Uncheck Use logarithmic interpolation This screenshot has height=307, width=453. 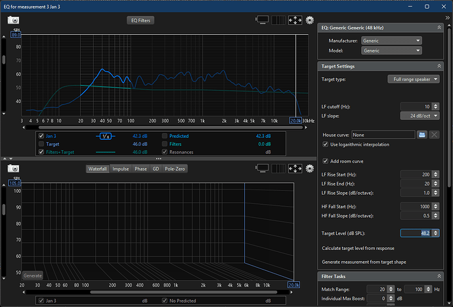point(326,144)
